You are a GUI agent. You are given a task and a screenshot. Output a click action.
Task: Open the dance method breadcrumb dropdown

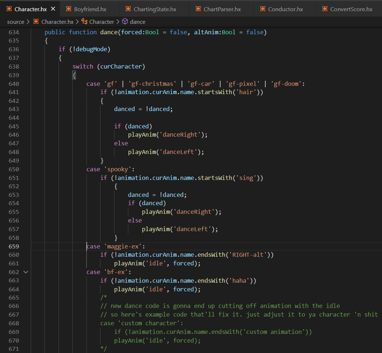pyautogui.click(x=138, y=22)
